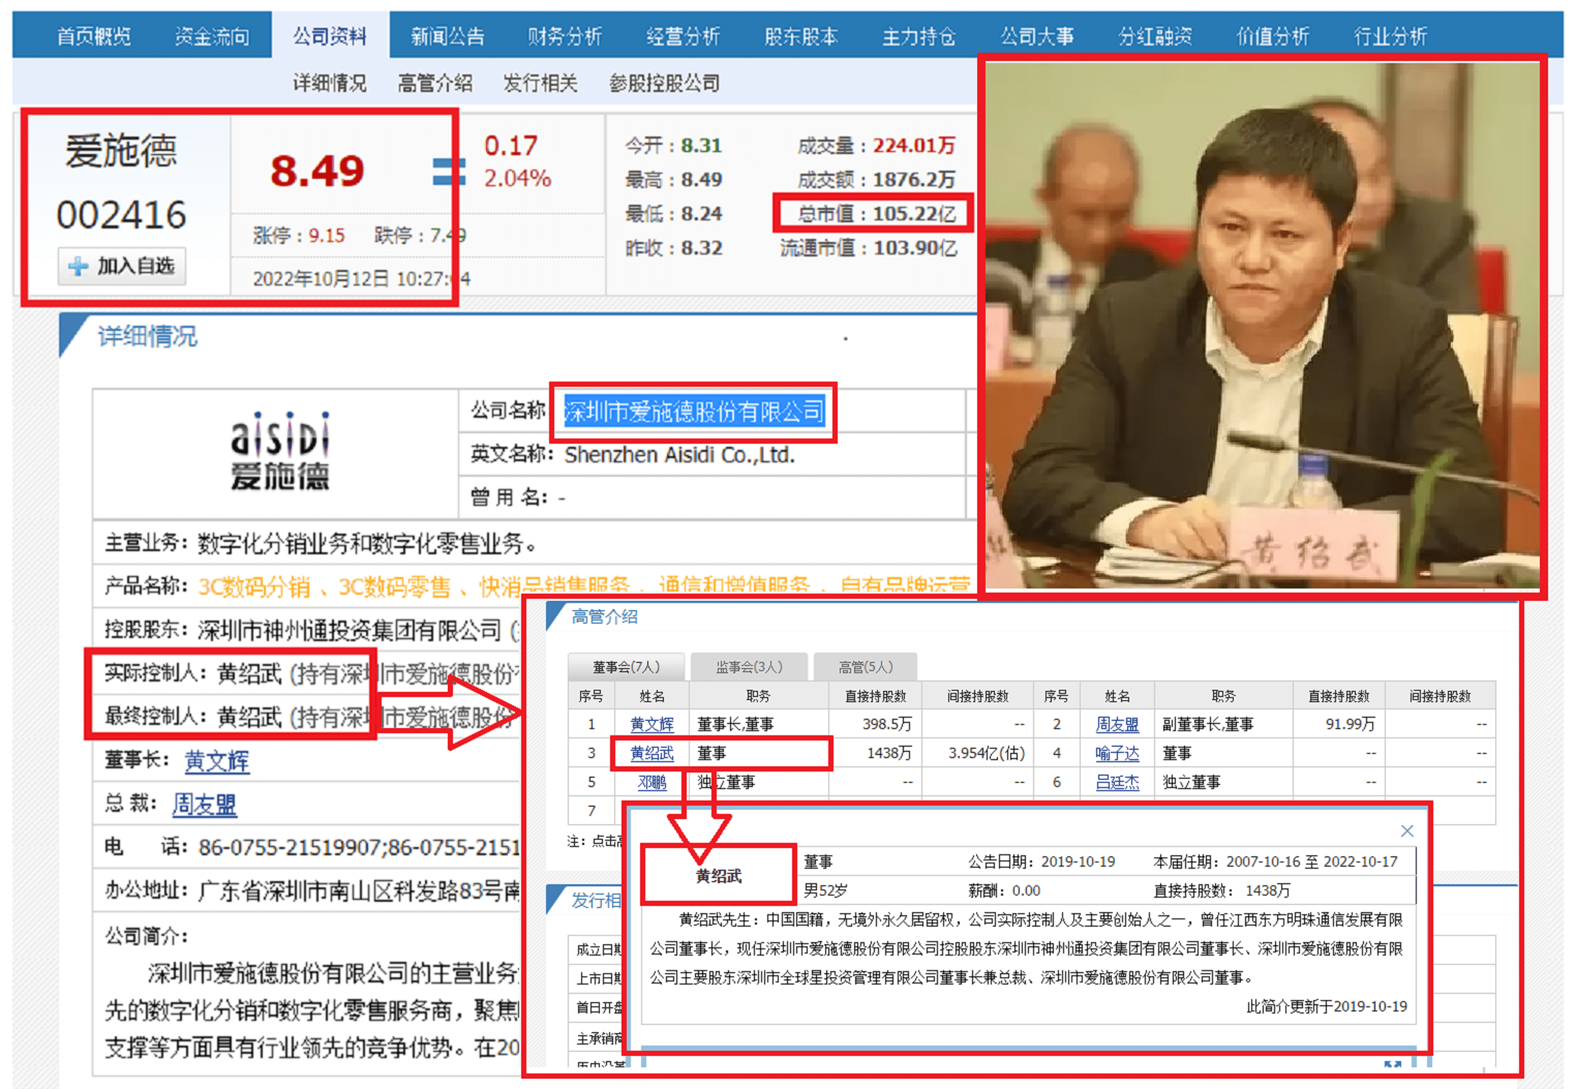
Task: Select 发行相关 sub-navigation item
Action: (540, 83)
